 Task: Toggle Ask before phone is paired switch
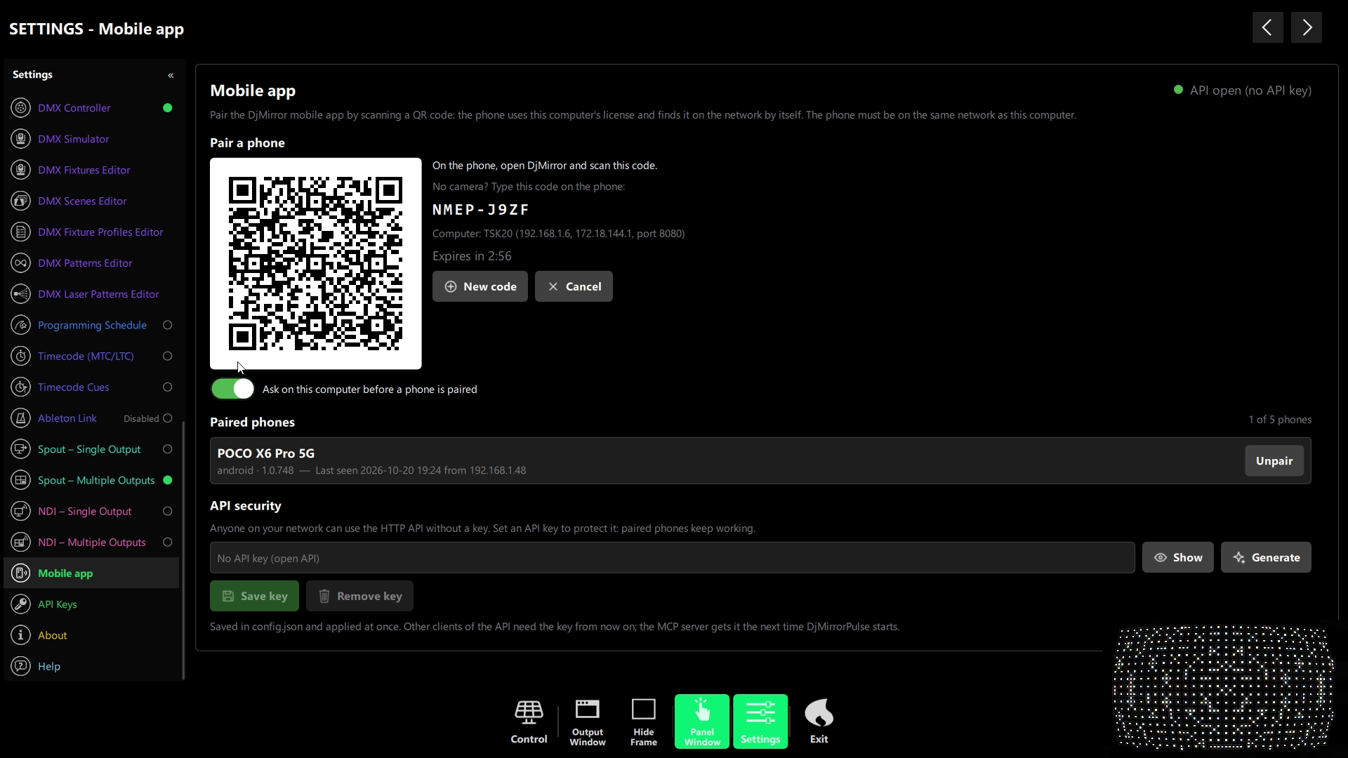click(233, 389)
